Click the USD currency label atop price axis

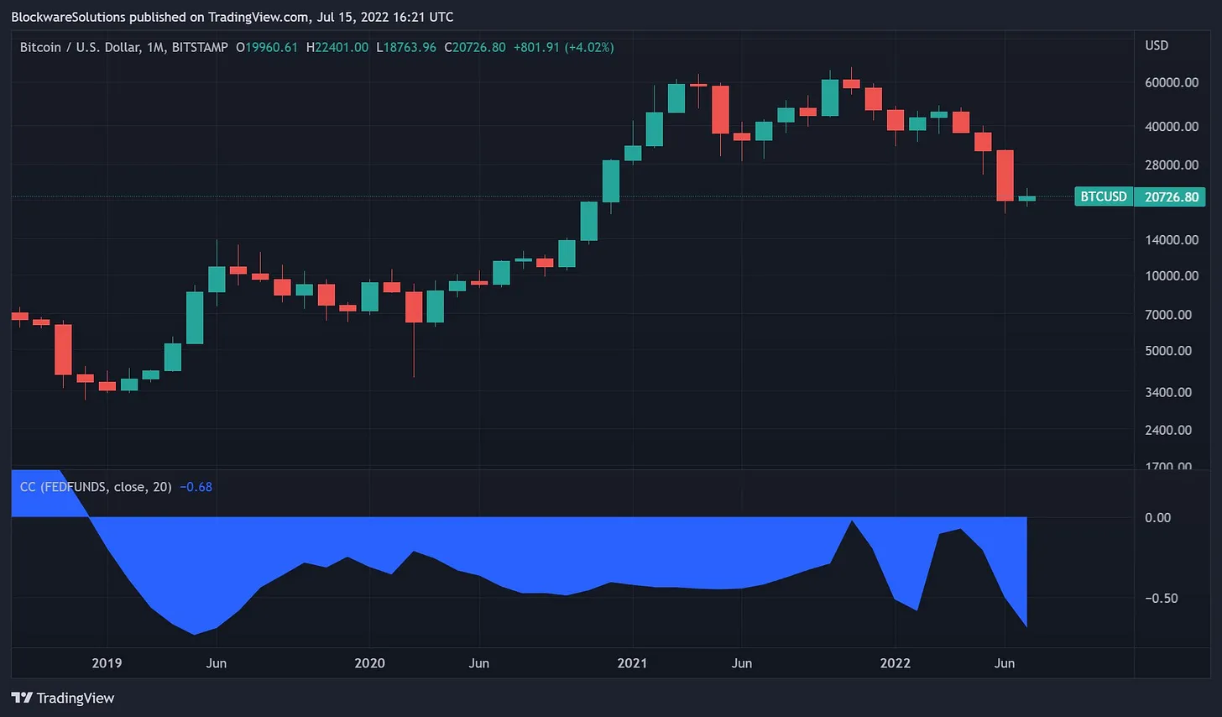[x=1157, y=45]
